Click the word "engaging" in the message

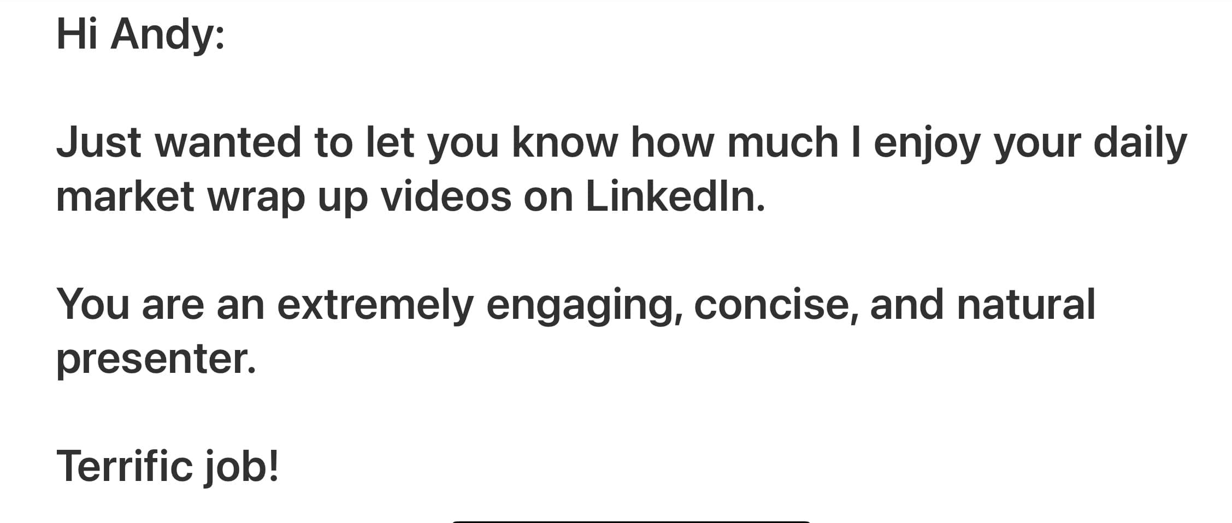point(583,305)
